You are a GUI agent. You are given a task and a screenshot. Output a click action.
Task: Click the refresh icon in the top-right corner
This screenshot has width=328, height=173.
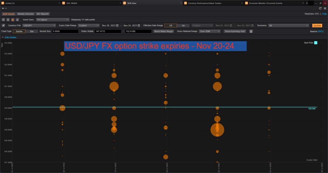320,8
